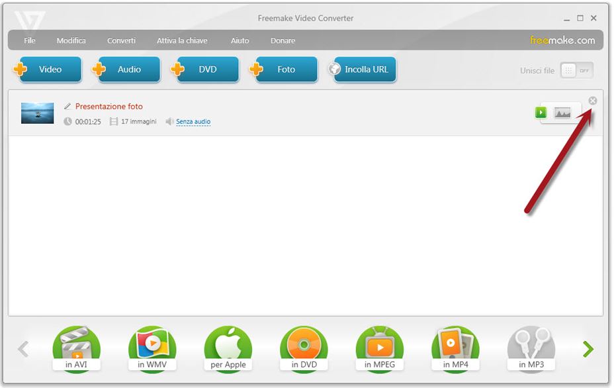Click the 17 immagini count text
614x388 pixels.
tap(139, 121)
